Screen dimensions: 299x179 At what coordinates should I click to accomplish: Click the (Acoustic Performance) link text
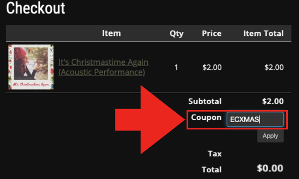click(102, 72)
